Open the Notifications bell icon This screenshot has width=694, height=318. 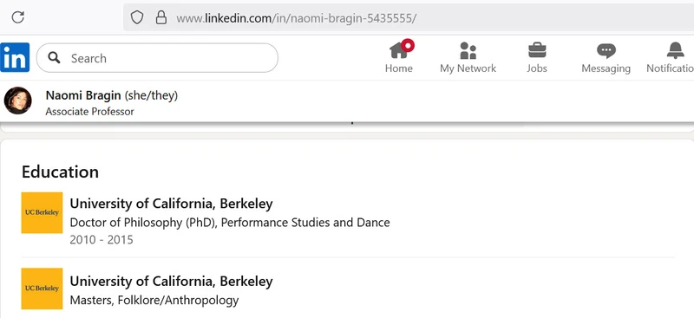pos(676,50)
